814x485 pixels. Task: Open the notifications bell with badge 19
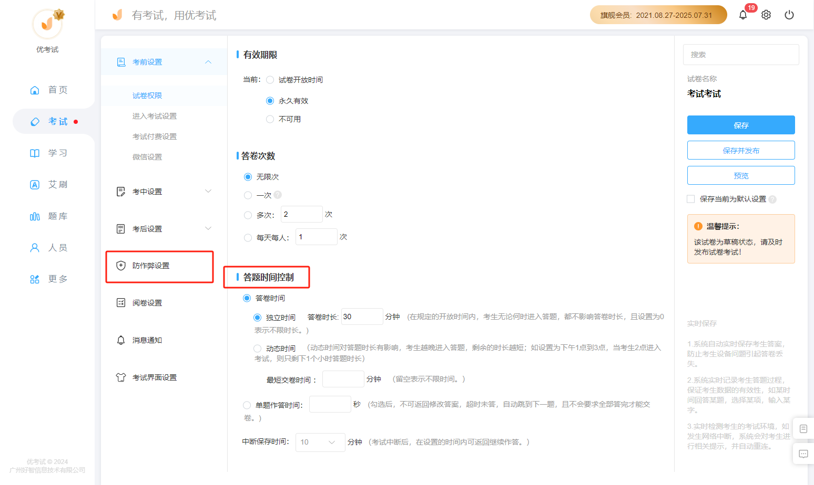743,15
